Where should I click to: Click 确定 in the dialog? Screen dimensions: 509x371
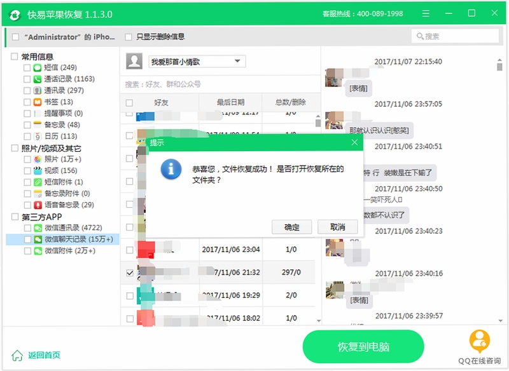291,227
